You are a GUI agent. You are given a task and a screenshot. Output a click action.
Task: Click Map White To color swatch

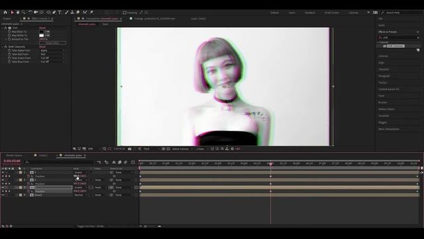tap(41, 35)
